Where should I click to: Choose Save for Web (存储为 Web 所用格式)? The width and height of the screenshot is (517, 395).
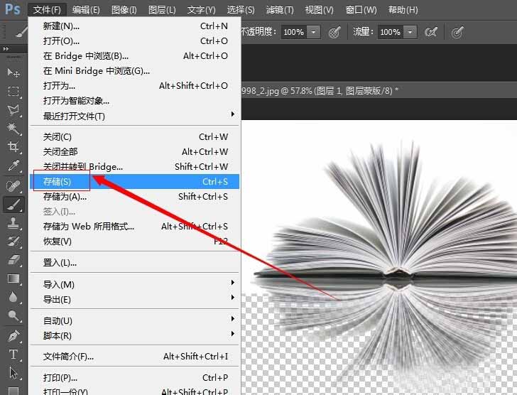pyautogui.click(x=134, y=226)
